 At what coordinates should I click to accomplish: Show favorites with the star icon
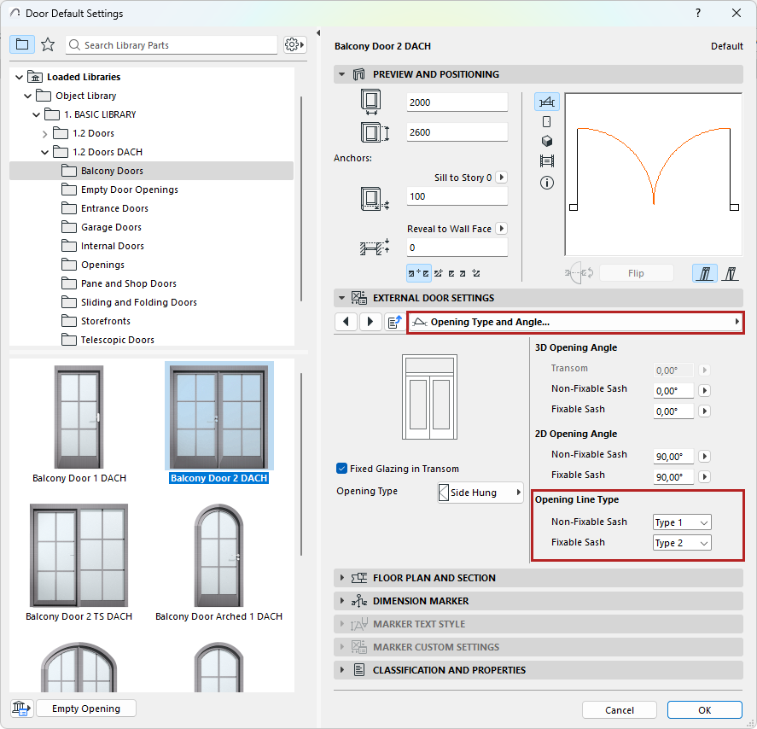tap(48, 45)
